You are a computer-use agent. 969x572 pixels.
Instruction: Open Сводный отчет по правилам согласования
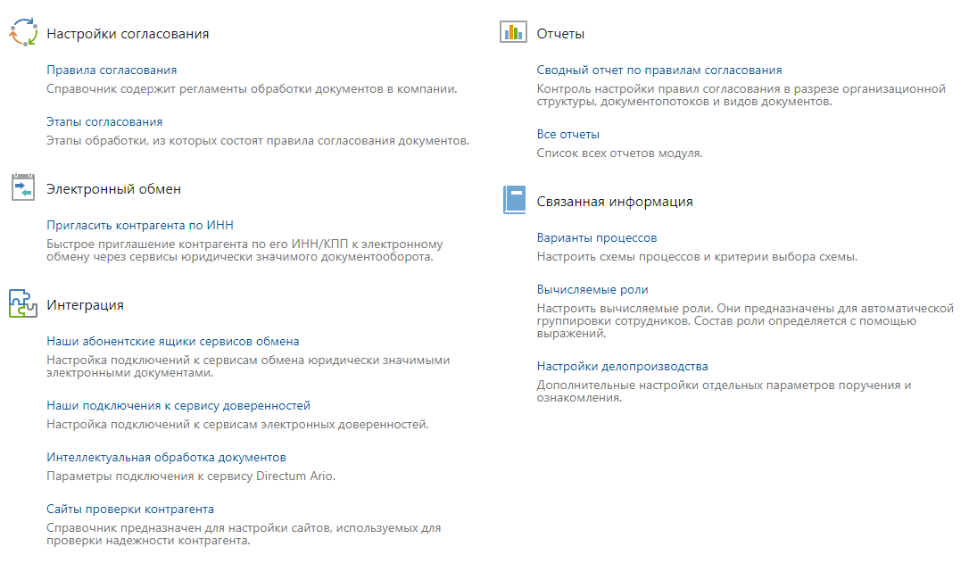pos(659,70)
